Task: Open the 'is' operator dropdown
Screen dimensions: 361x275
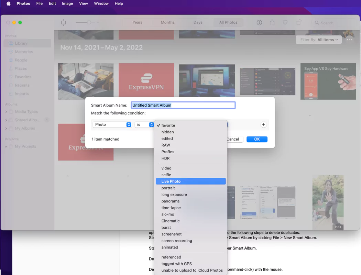Action: (144, 125)
